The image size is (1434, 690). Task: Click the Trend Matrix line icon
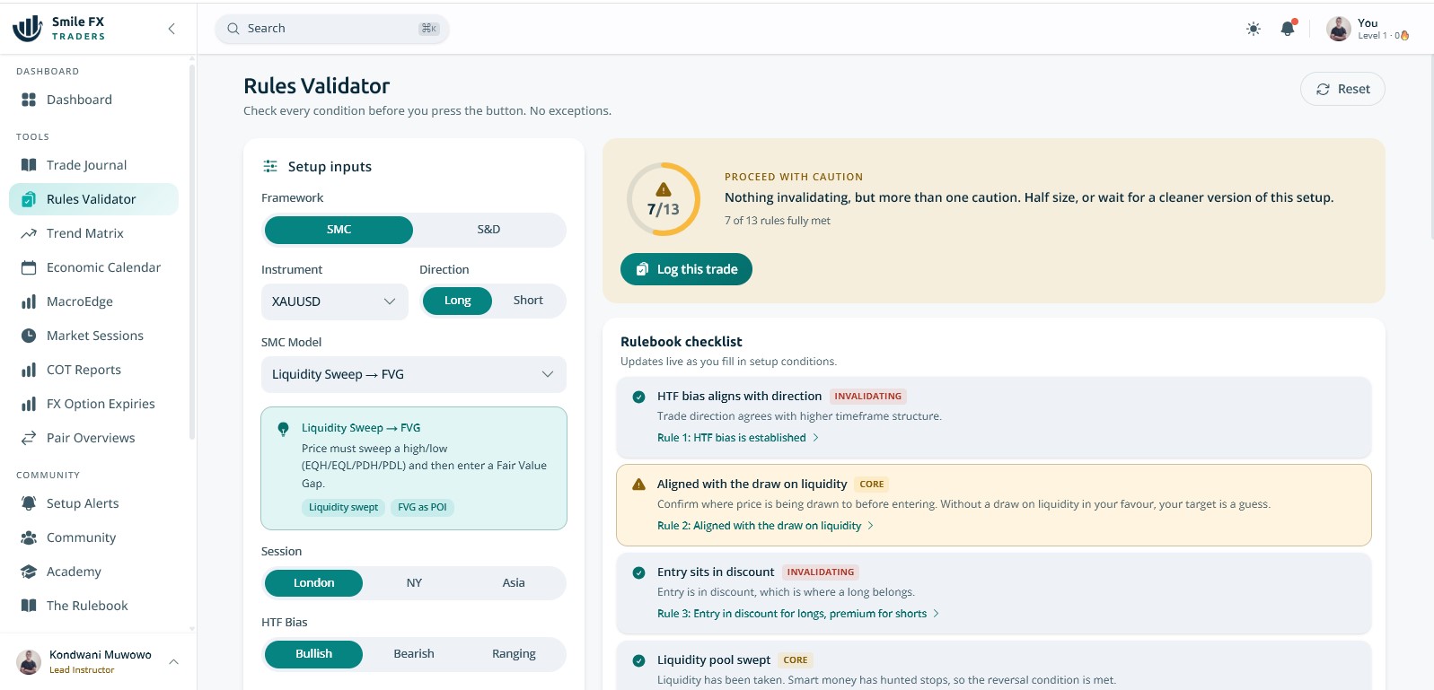pyautogui.click(x=29, y=233)
